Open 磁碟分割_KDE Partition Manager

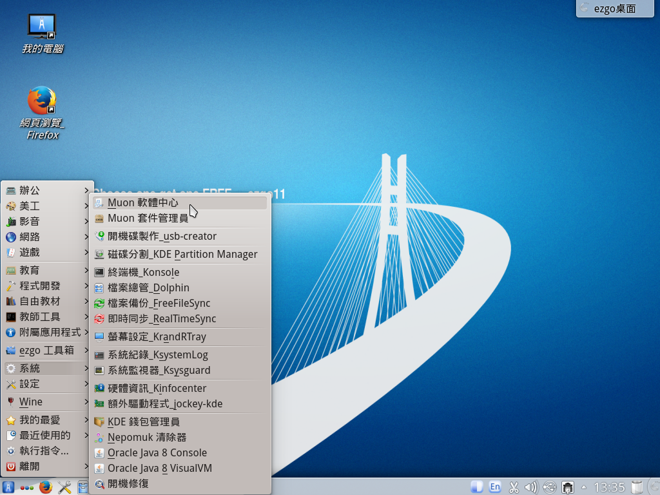click(x=182, y=254)
